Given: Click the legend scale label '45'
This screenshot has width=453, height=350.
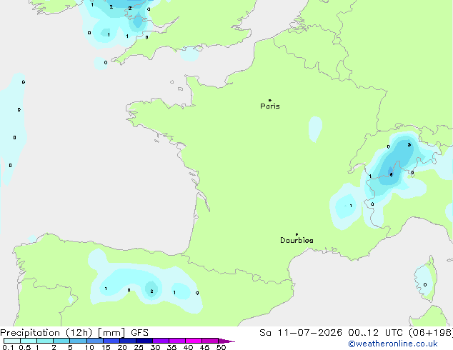Looking at the screenshot, I should pyautogui.click(x=204, y=347).
